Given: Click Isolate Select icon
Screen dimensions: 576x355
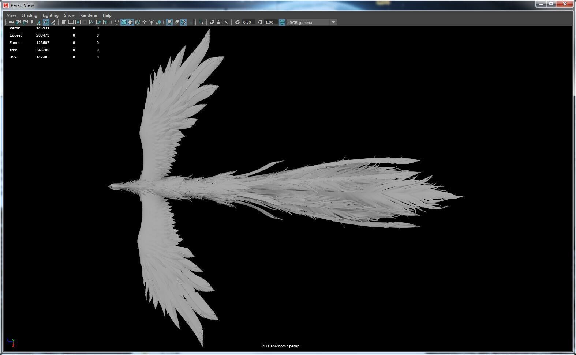Looking at the screenshot, I should 201,22.
